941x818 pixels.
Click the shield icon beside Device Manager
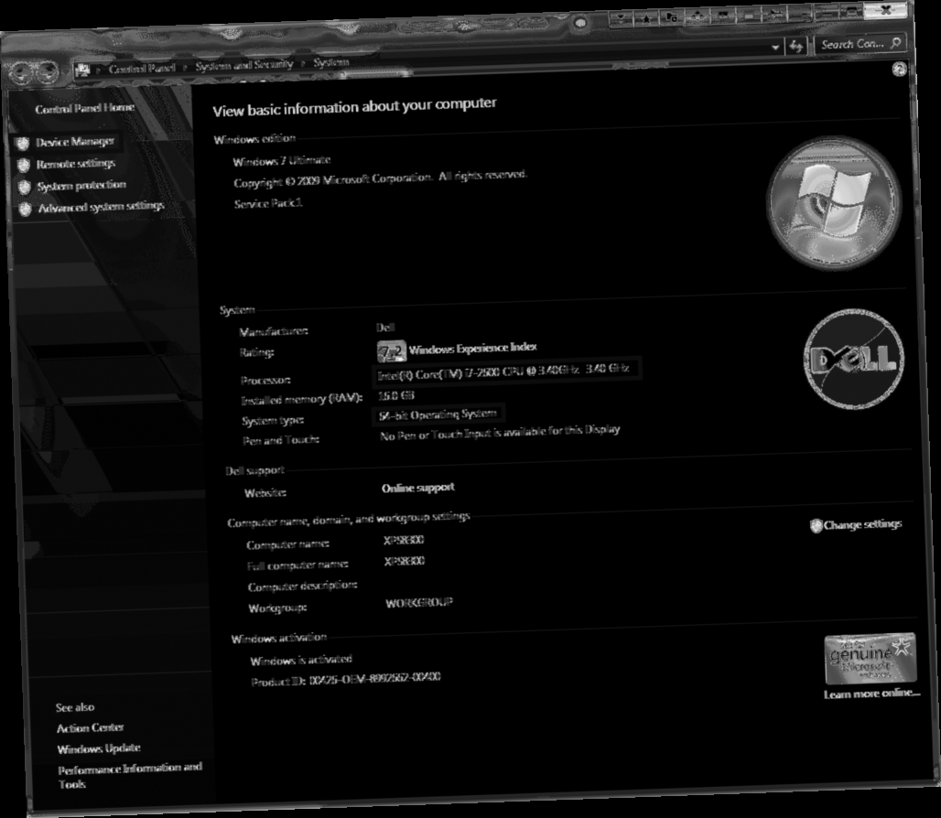point(22,144)
